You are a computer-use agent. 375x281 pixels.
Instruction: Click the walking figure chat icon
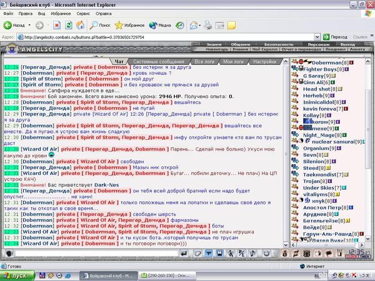pyautogui.click(x=230, y=254)
